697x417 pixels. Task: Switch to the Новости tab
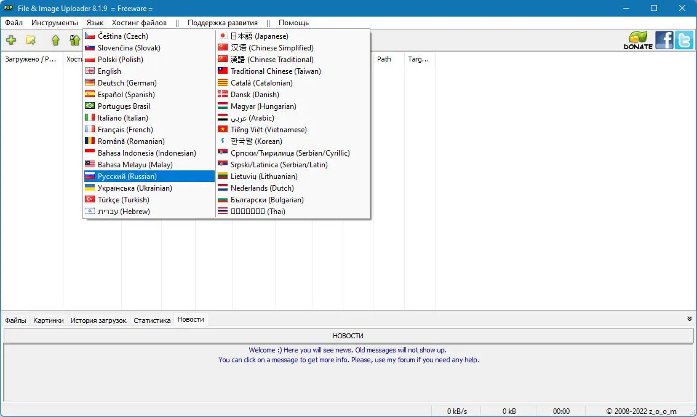(191, 320)
